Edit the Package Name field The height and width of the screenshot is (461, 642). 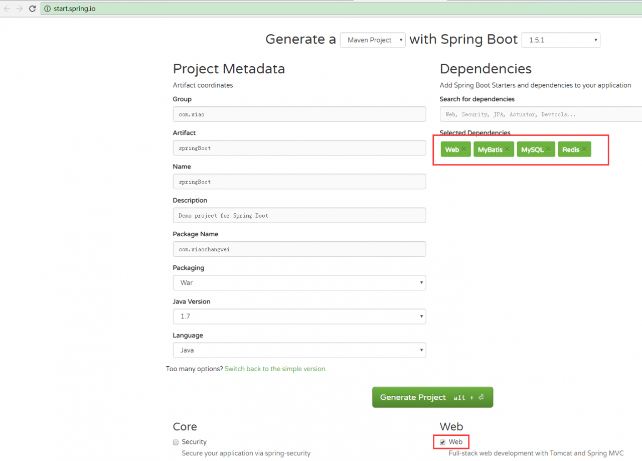pos(299,249)
